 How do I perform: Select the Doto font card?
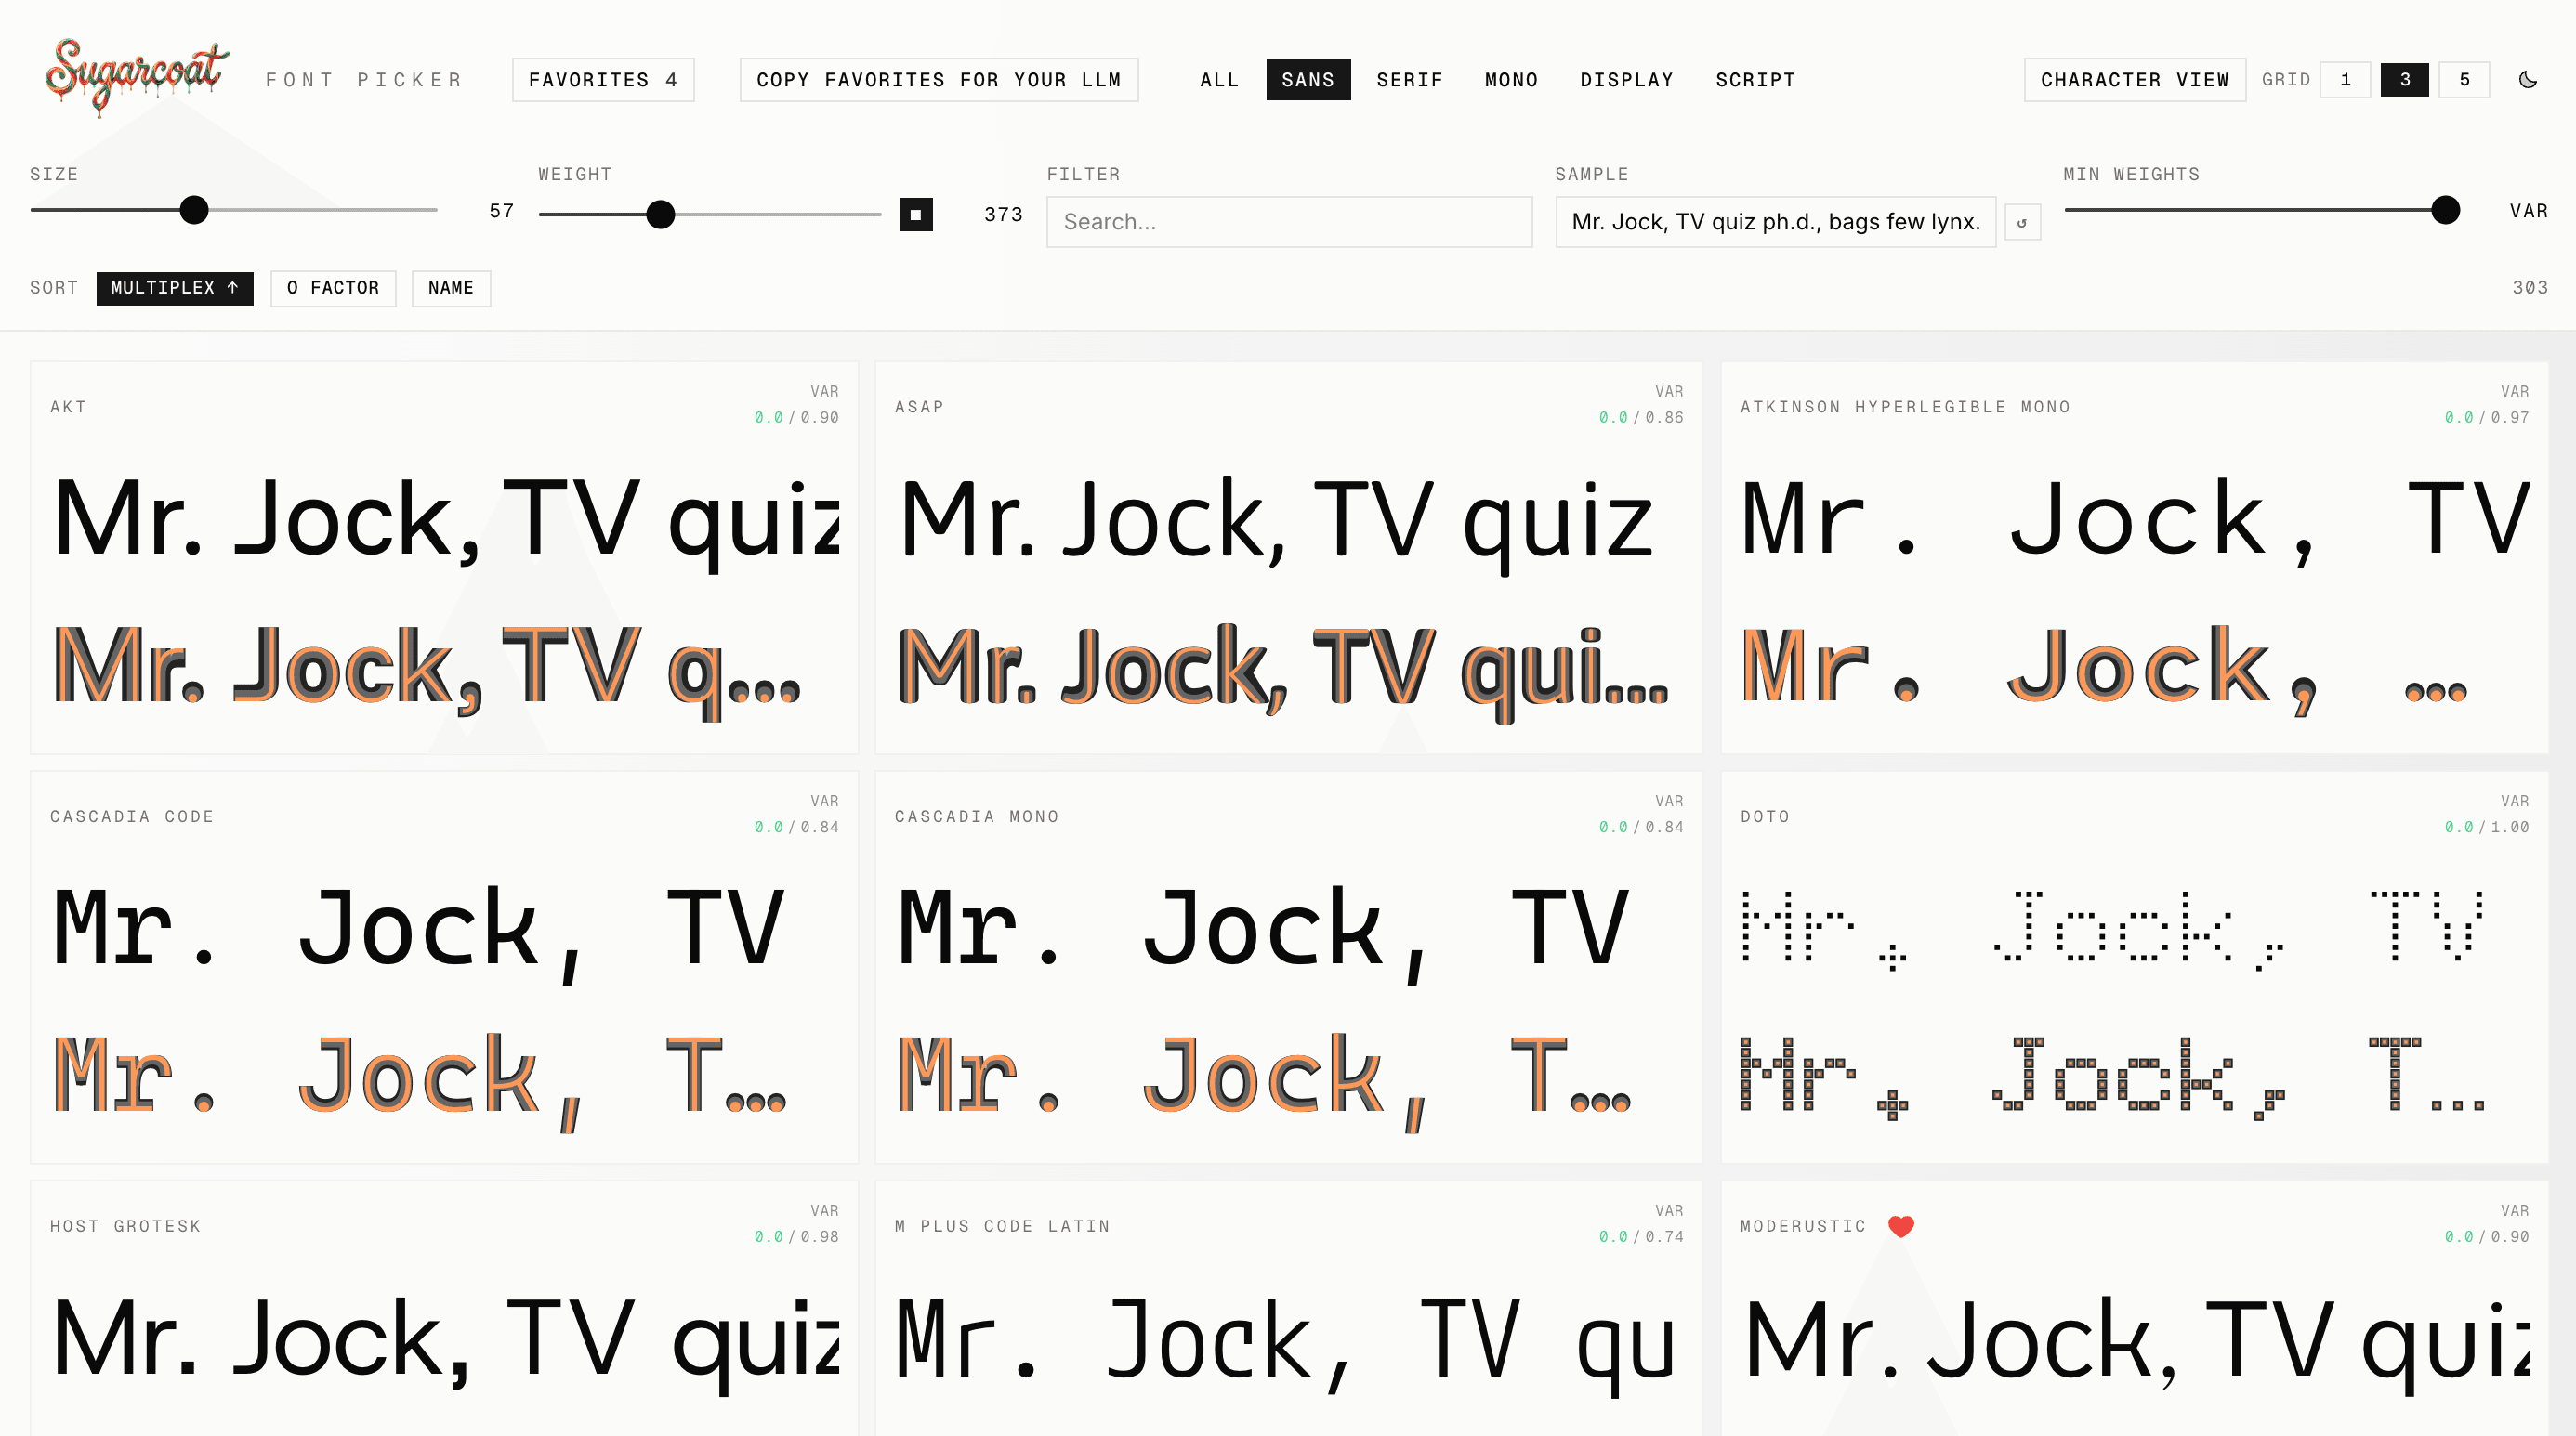[2134, 966]
